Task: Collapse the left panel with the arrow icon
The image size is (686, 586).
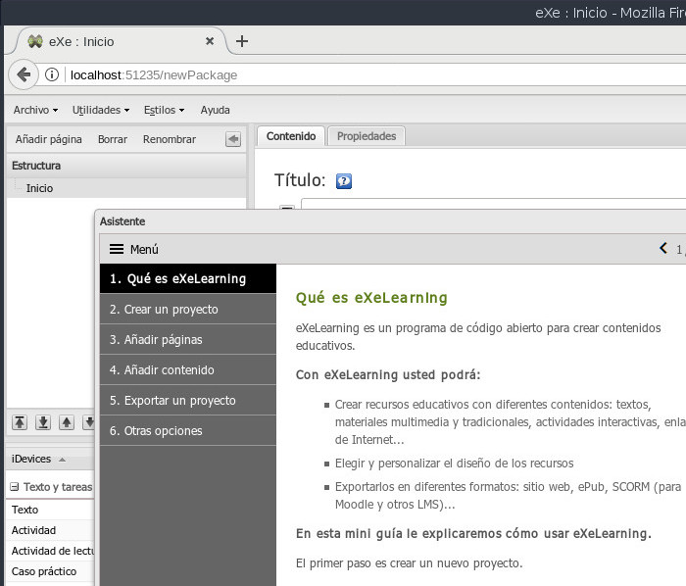Action: [x=233, y=139]
